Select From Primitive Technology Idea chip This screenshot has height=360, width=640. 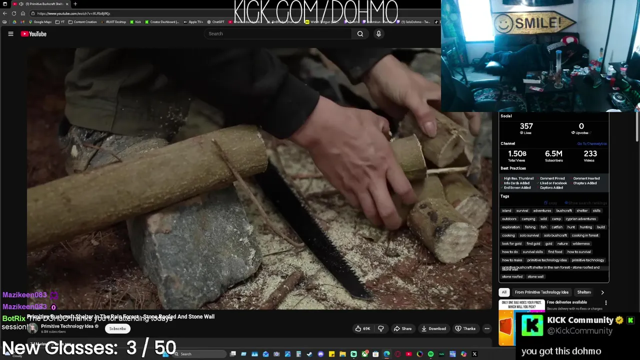click(541, 292)
